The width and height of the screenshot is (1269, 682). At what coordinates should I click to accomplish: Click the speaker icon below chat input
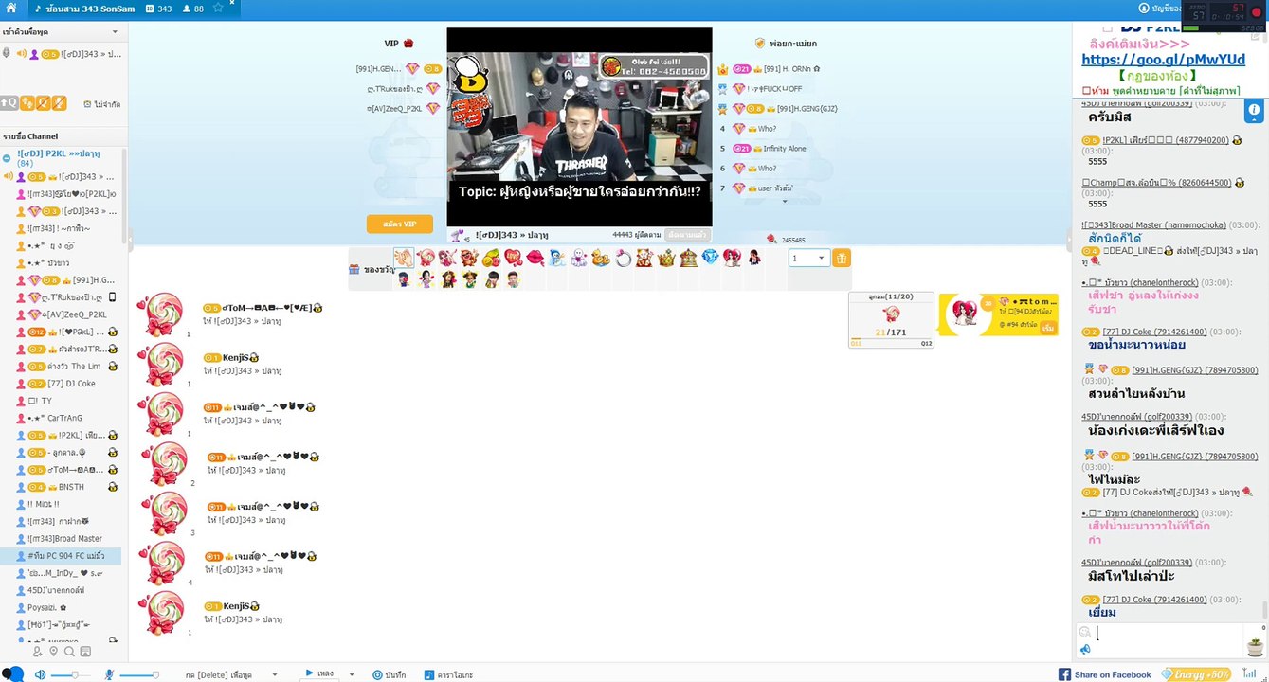click(x=1085, y=649)
